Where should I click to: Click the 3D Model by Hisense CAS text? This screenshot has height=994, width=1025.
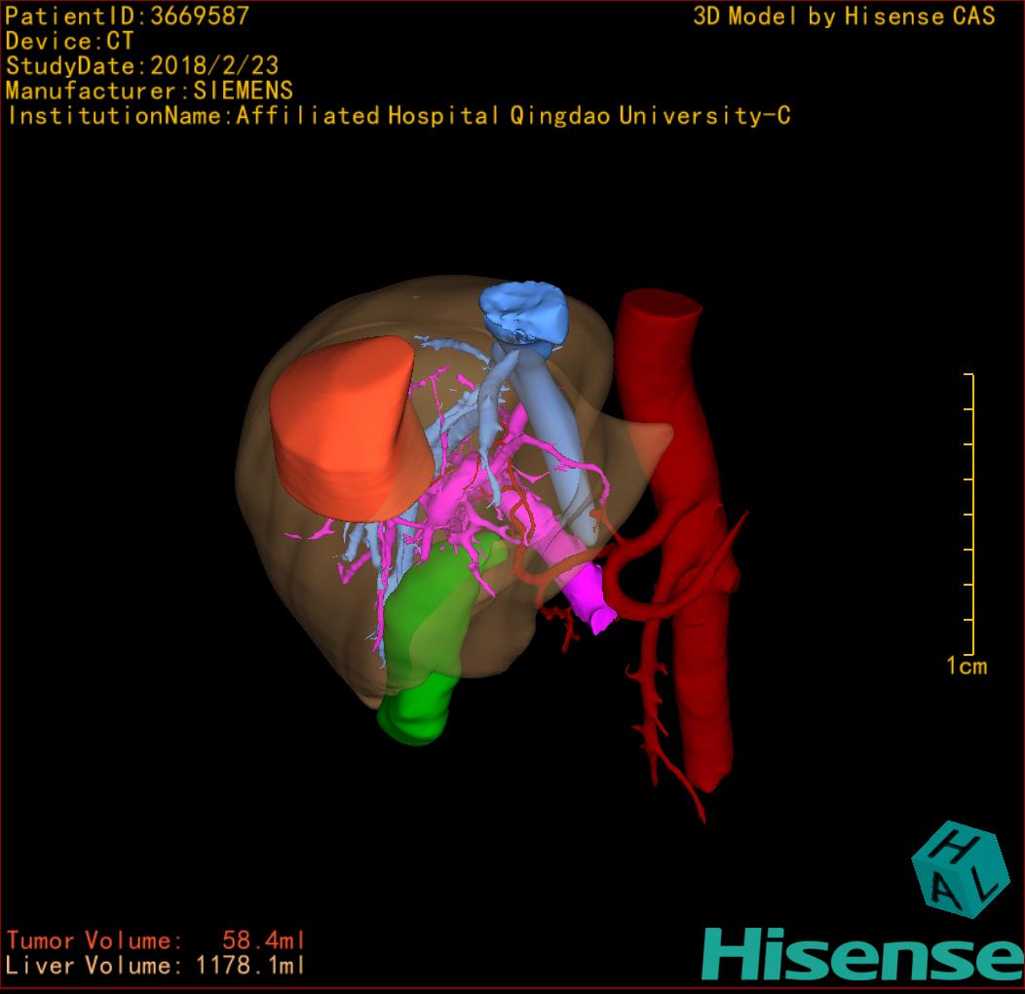click(x=844, y=16)
